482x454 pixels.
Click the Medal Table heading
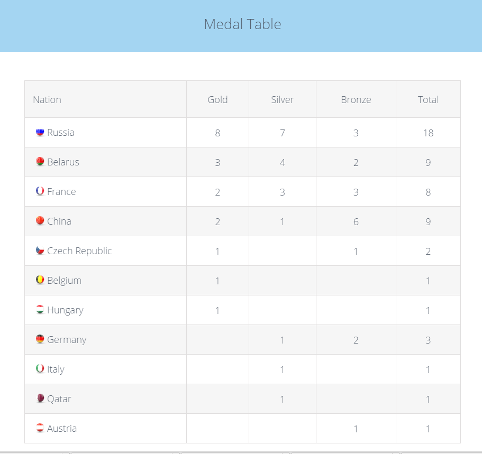pyautogui.click(x=242, y=24)
